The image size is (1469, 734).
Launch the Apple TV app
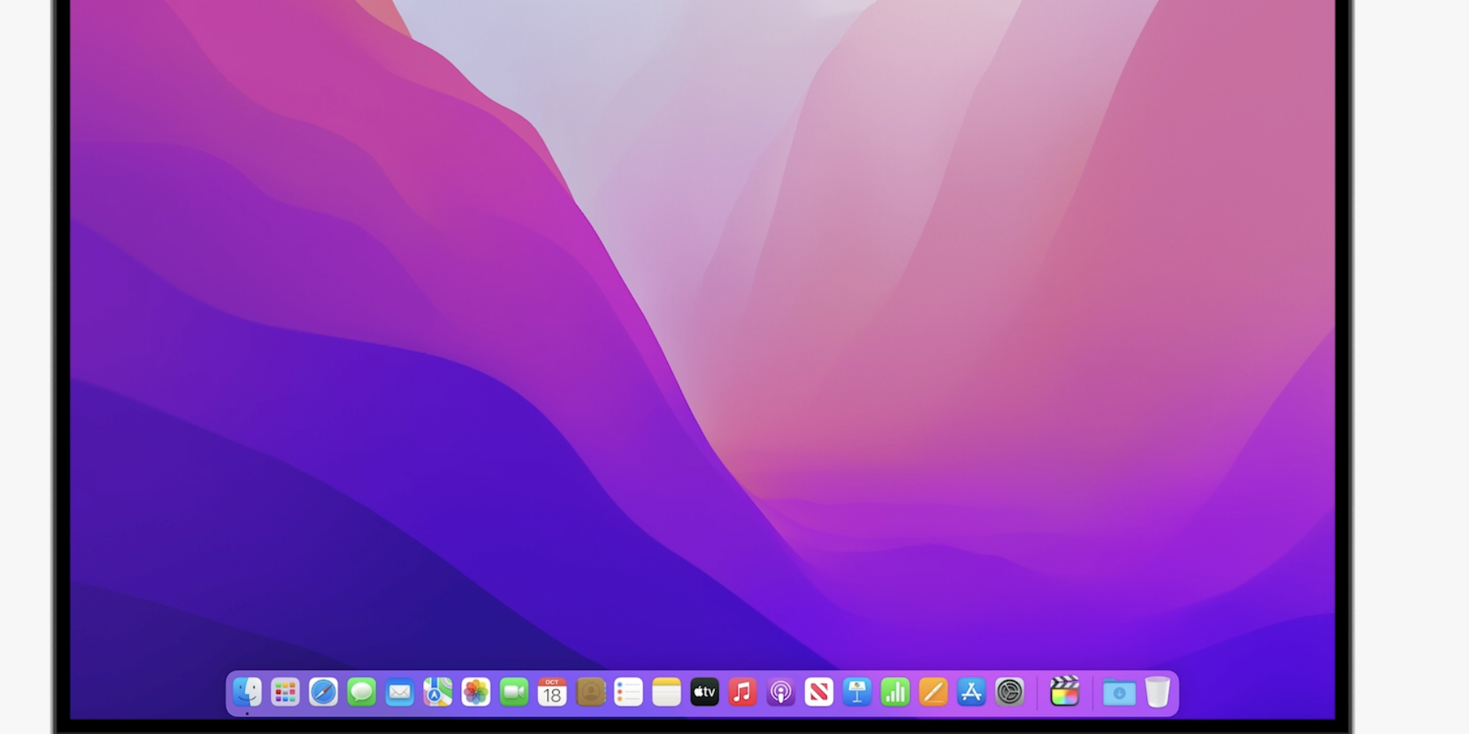click(705, 692)
